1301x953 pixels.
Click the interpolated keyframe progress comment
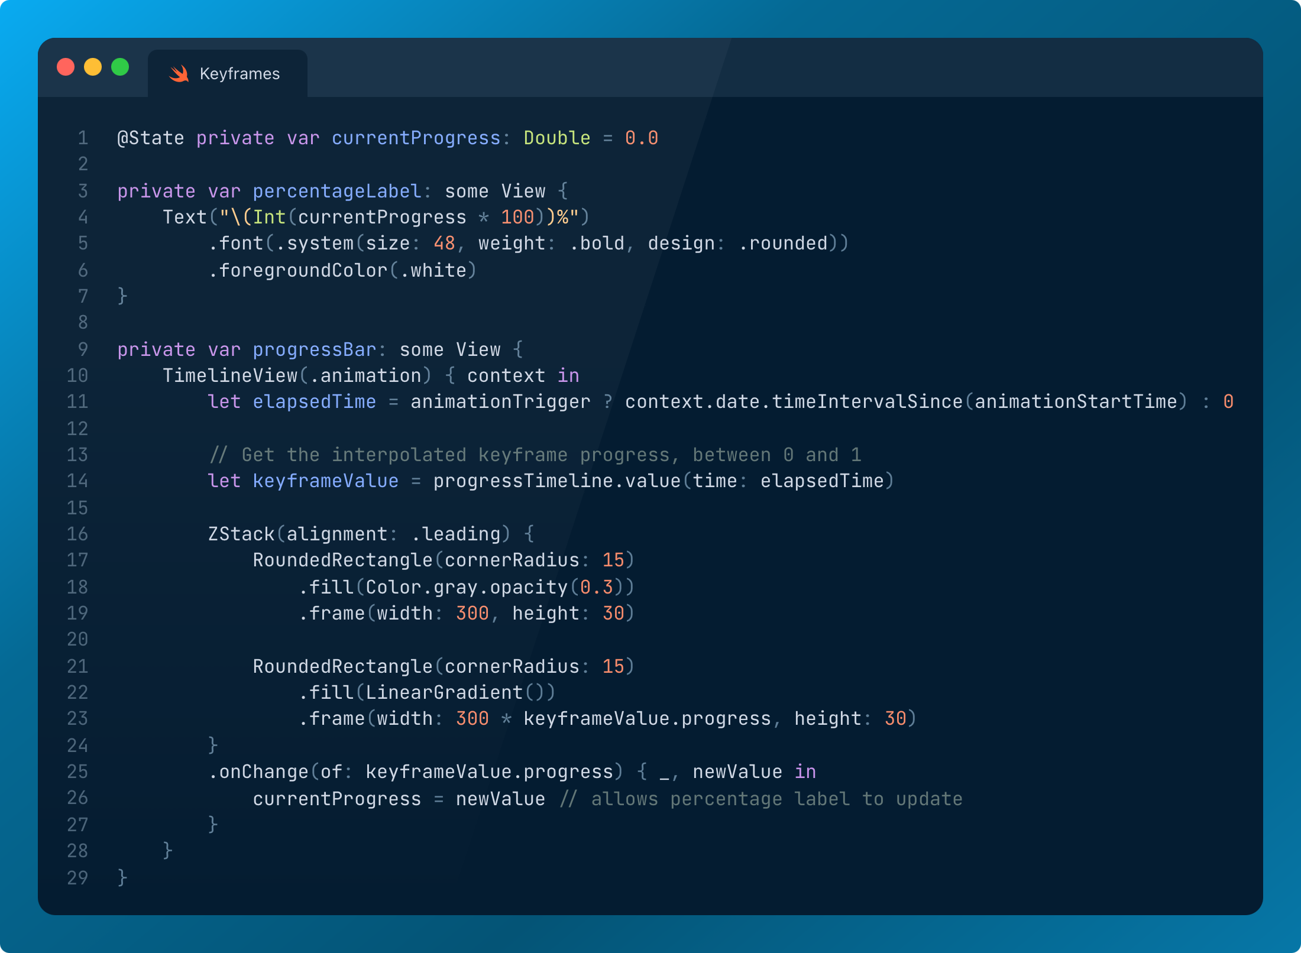(535, 455)
